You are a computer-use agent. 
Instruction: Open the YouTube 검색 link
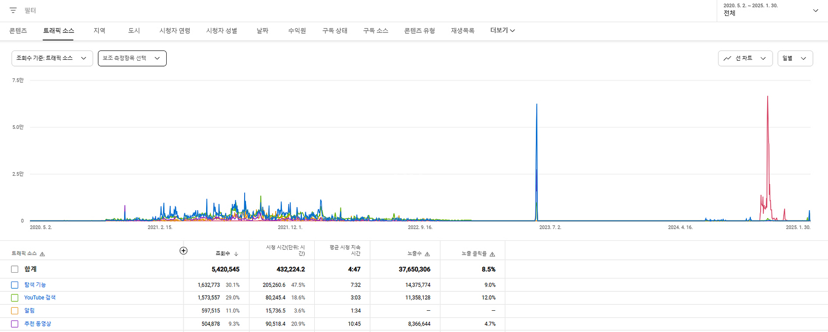40,297
